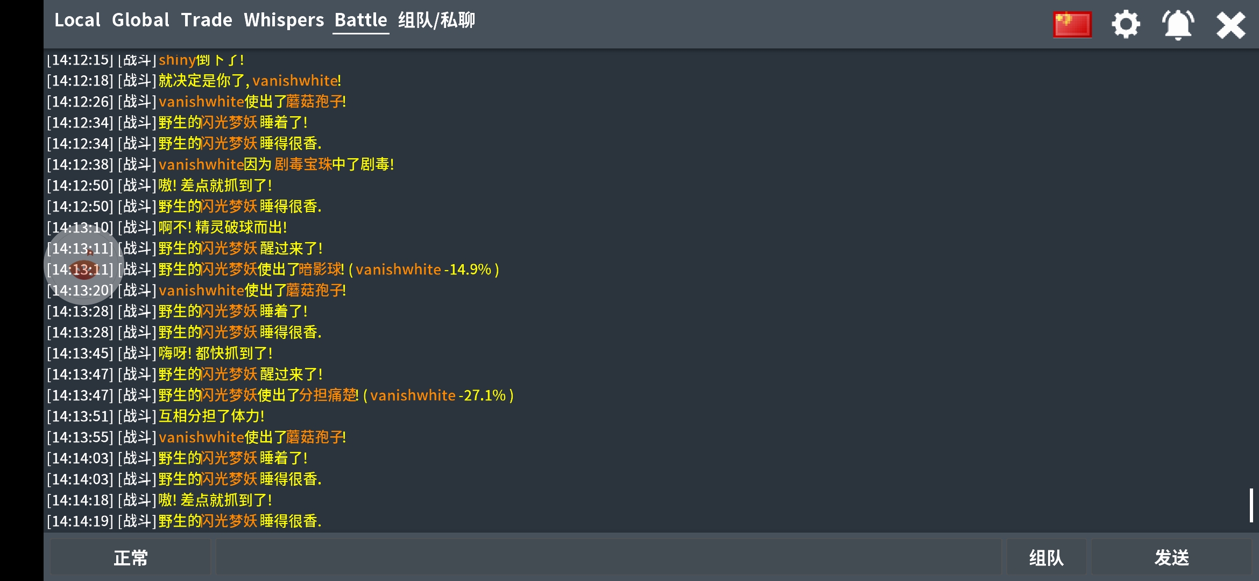
Task: Switch to the Local chat tab
Action: (x=77, y=20)
